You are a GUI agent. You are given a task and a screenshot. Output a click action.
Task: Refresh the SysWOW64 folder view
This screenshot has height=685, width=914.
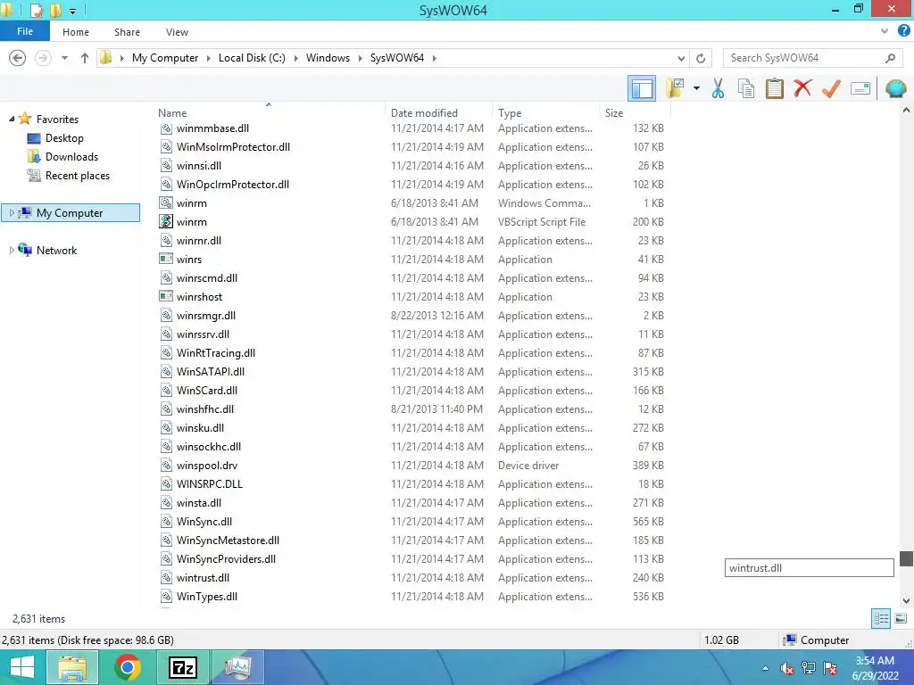[x=701, y=58]
